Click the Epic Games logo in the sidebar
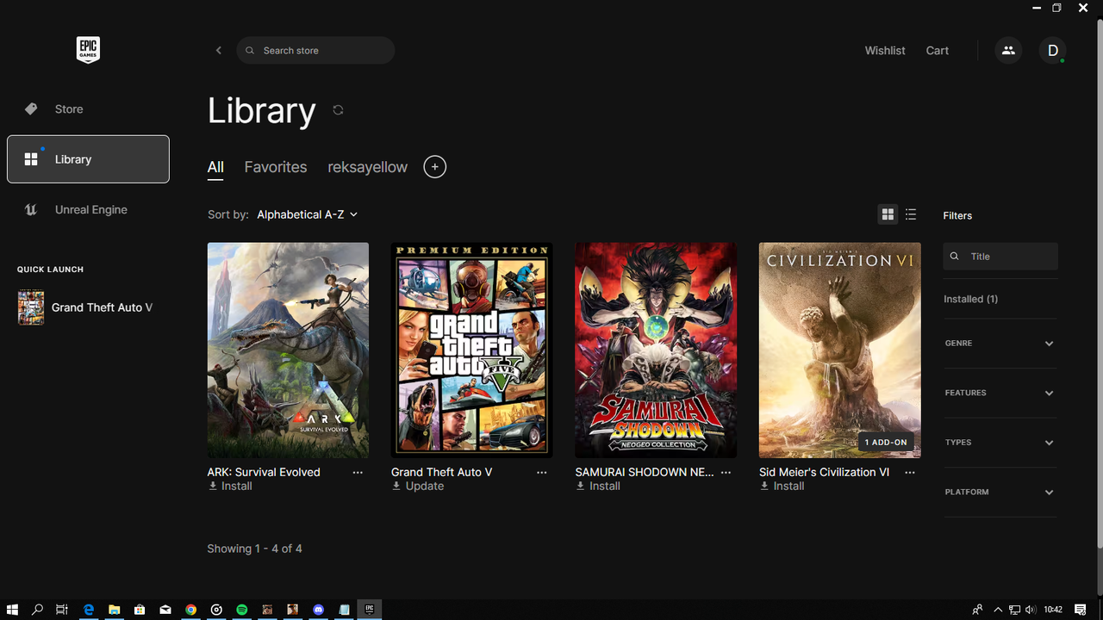The height and width of the screenshot is (620, 1103). point(88,50)
